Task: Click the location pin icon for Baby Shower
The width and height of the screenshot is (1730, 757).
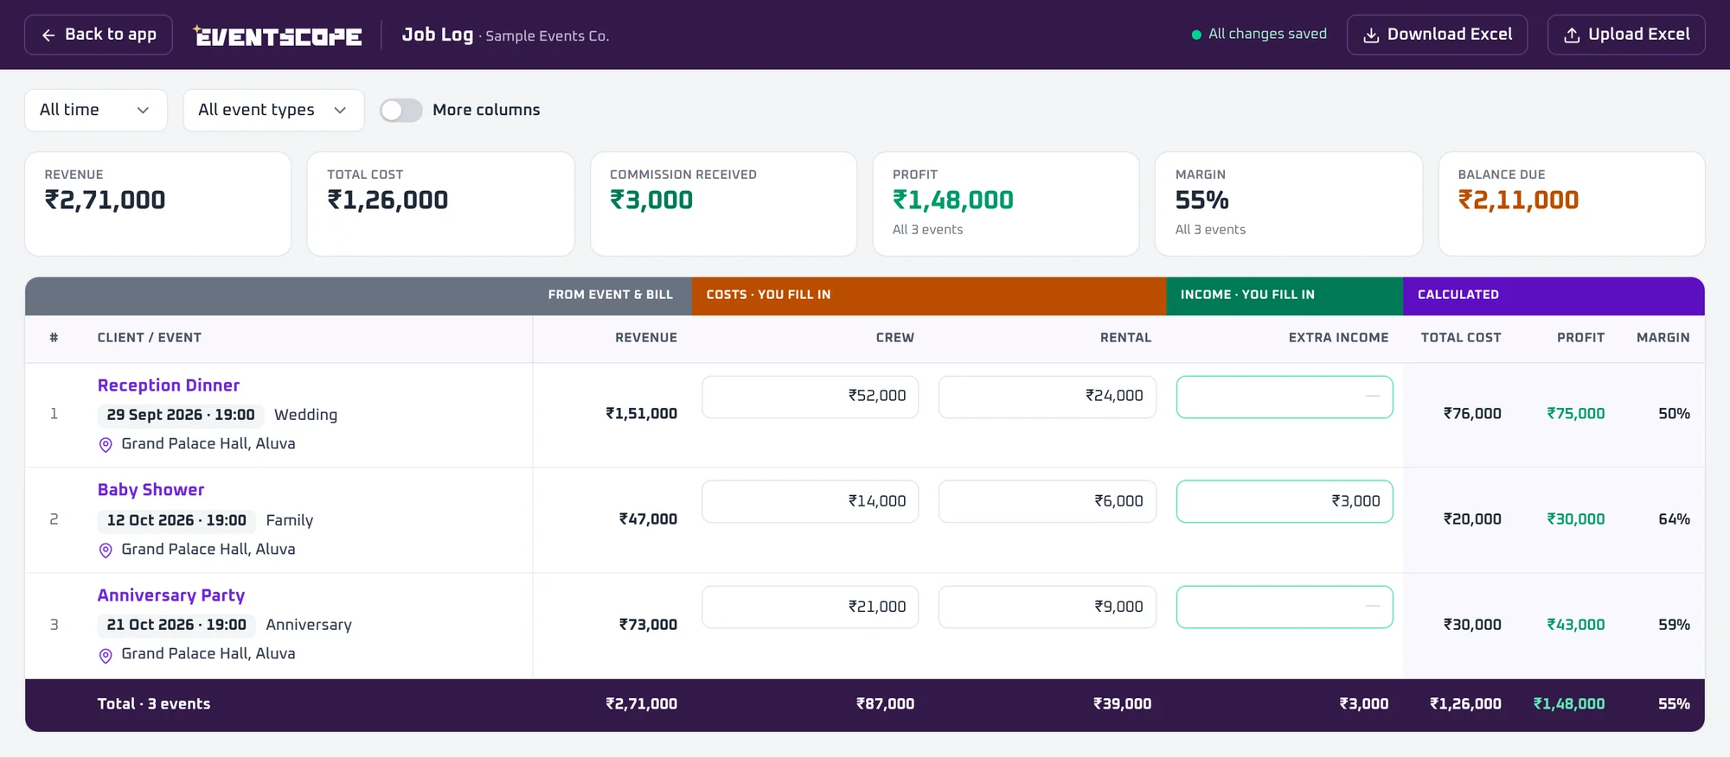Action: pyautogui.click(x=106, y=550)
